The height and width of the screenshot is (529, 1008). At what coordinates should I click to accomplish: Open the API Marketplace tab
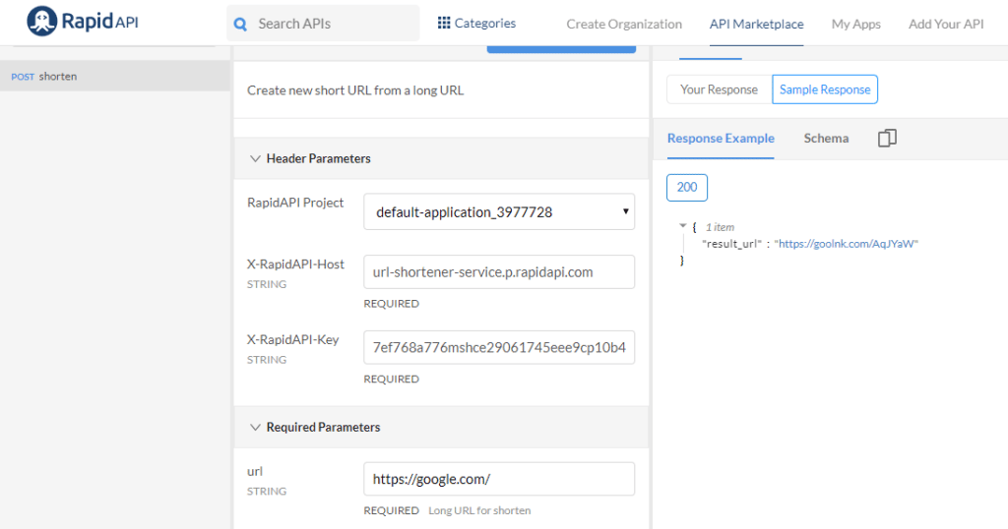point(757,25)
